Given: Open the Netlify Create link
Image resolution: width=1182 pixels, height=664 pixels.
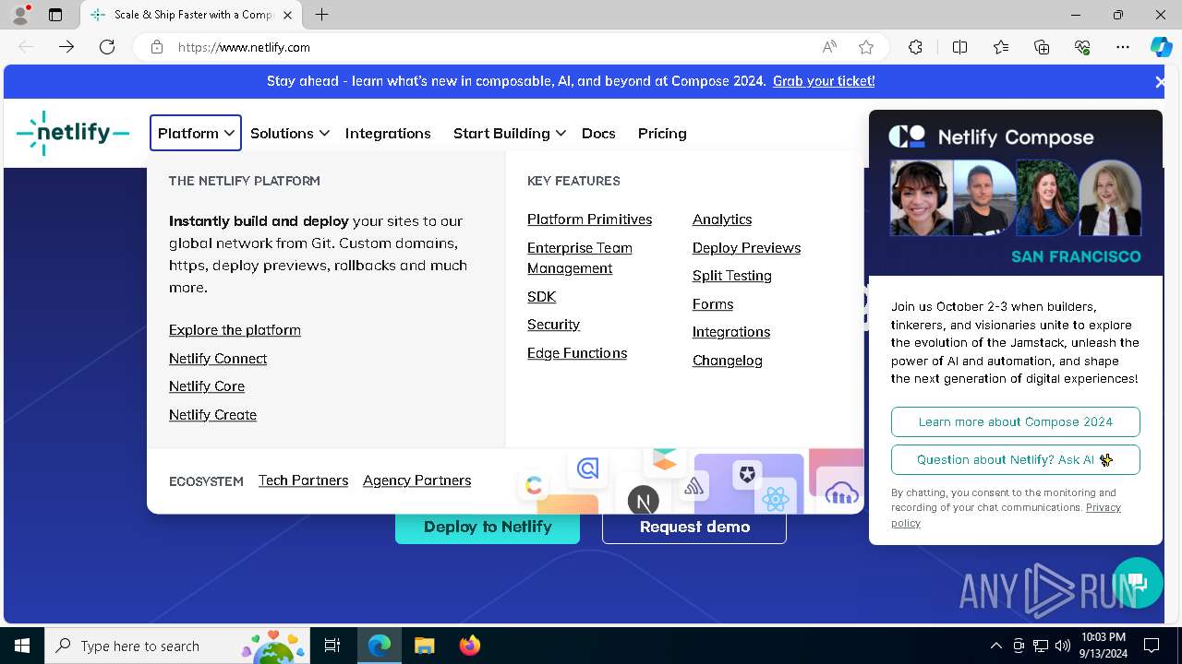Looking at the screenshot, I should [x=212, y=415].
